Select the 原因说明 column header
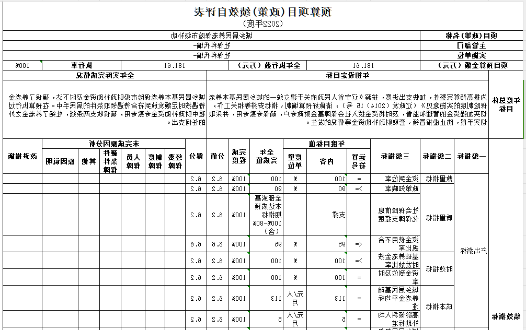The width and height of the screenshot is (526, 330). [60, 161]
